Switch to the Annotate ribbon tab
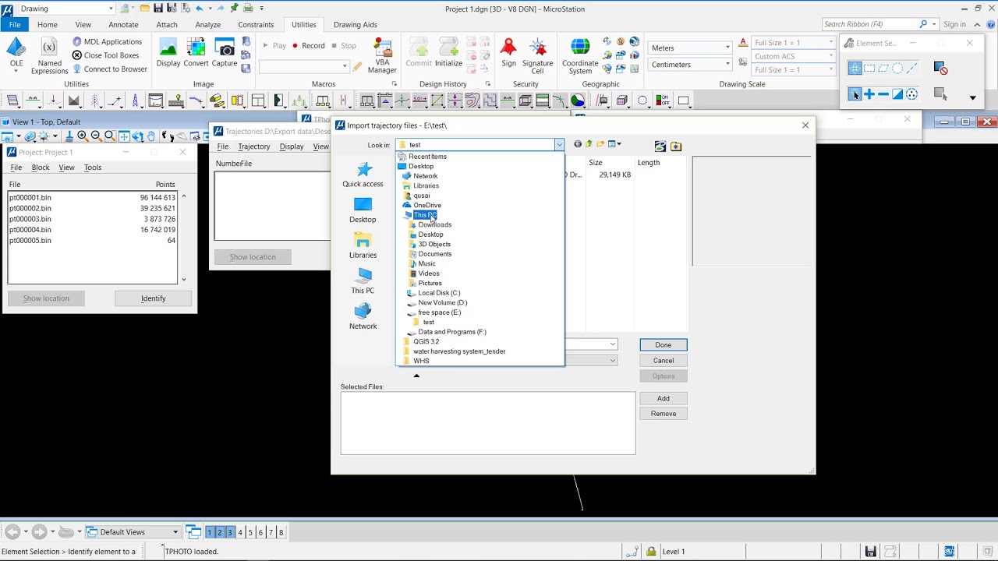This screenshot has height=561, width=998. click(123, 25)
